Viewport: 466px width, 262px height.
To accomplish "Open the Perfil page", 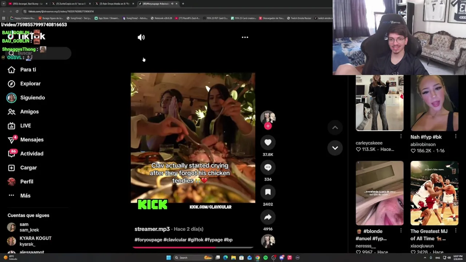I will (21, 182).
